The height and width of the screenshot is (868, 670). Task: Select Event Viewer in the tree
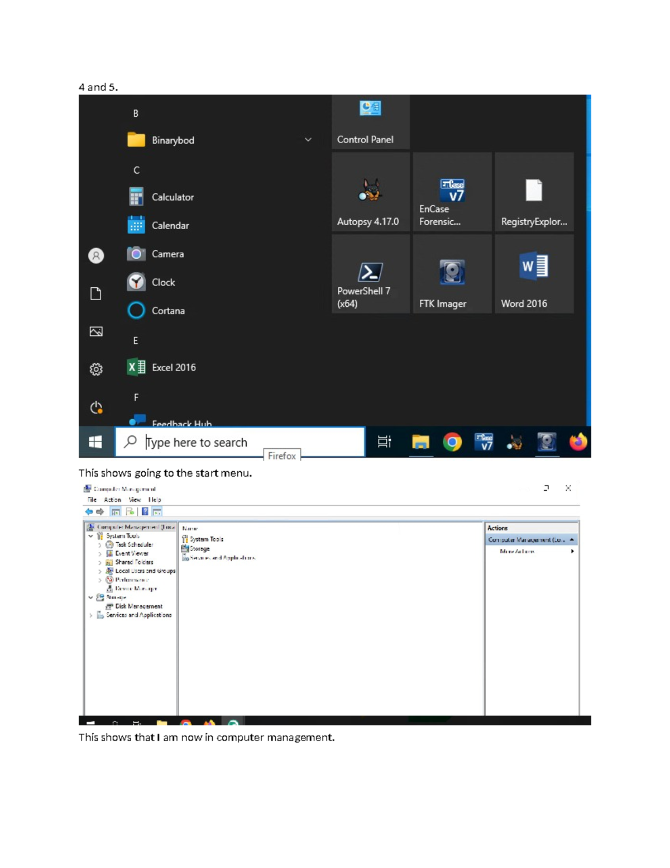point(127,554)
